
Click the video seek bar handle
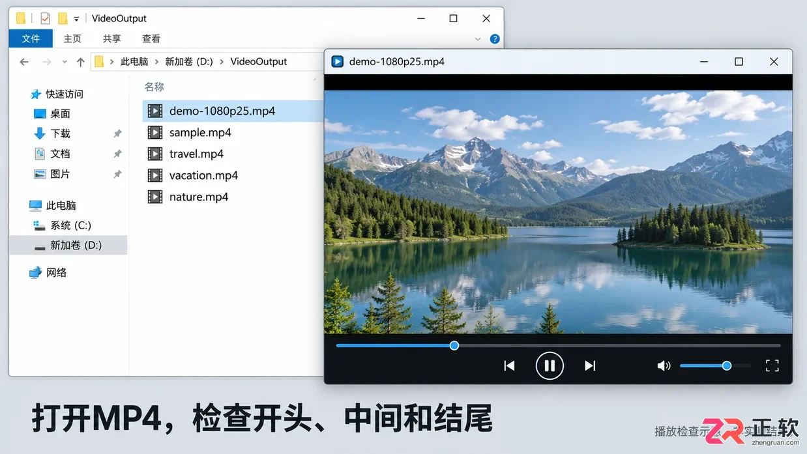454,345
